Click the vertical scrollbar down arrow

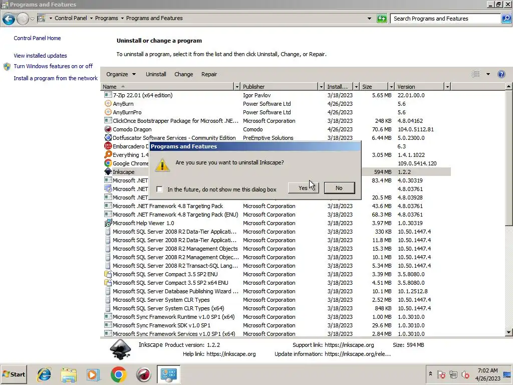[x=508, y=332]
